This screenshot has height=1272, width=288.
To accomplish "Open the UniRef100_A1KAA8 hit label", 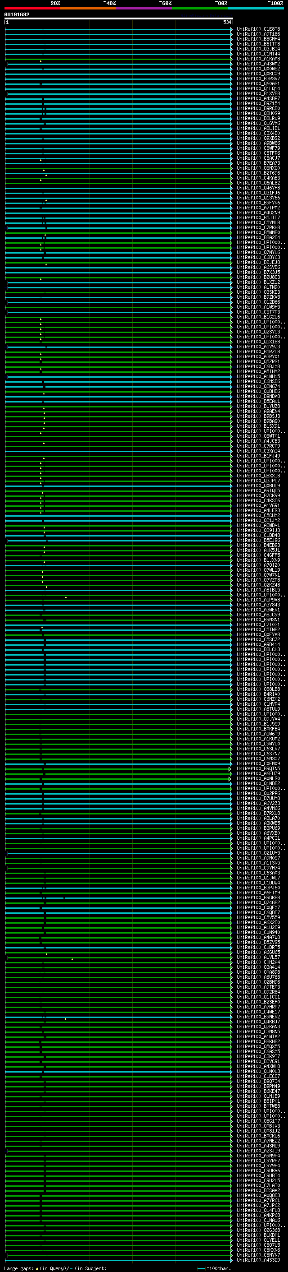I will (x=258, y=59).
